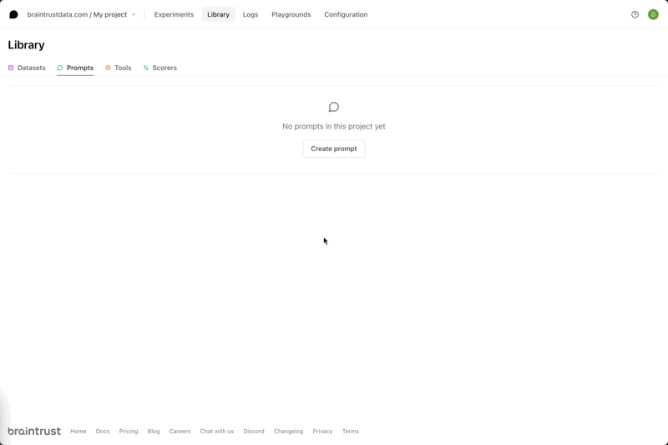
Task: Select the Prompts tab
Action: click(75, 68)
